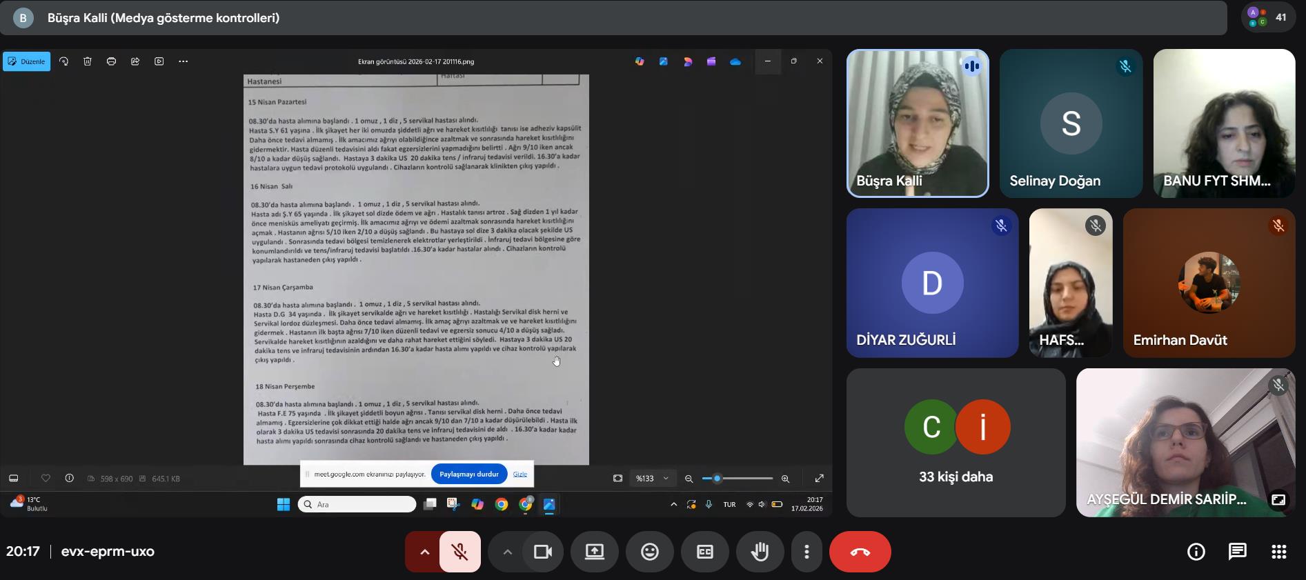Image resolution: width=1306 pixels, height=580 pixels.
Task: Open the activities grid icon
Action: pos(1278,552)
